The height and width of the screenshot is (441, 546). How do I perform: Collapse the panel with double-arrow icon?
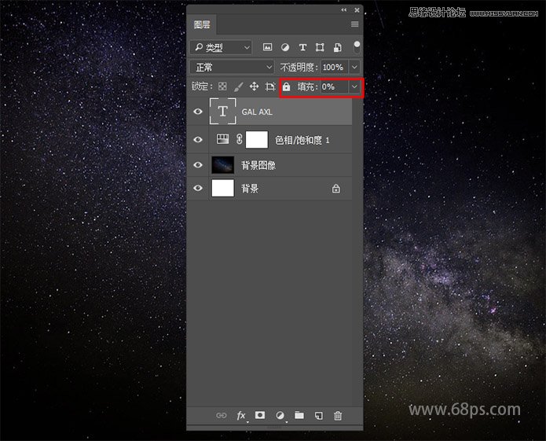pyautogui.click(x=344, y=10)
